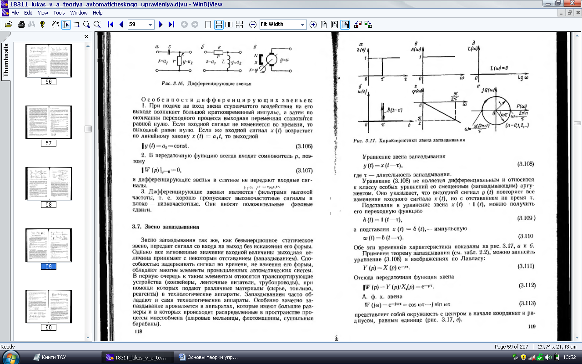Go to next page
582x364 pixels.
(161, 25)
